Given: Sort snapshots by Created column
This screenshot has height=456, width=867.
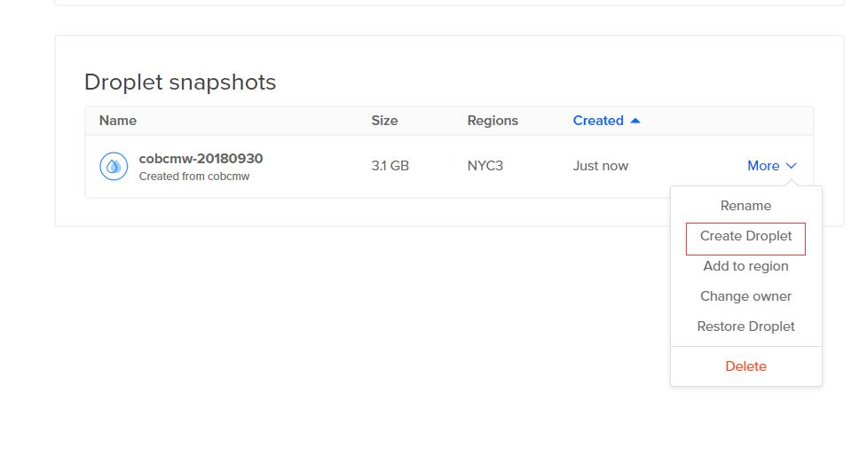Looking at the screenshot, I should click(x=598, y=121).
